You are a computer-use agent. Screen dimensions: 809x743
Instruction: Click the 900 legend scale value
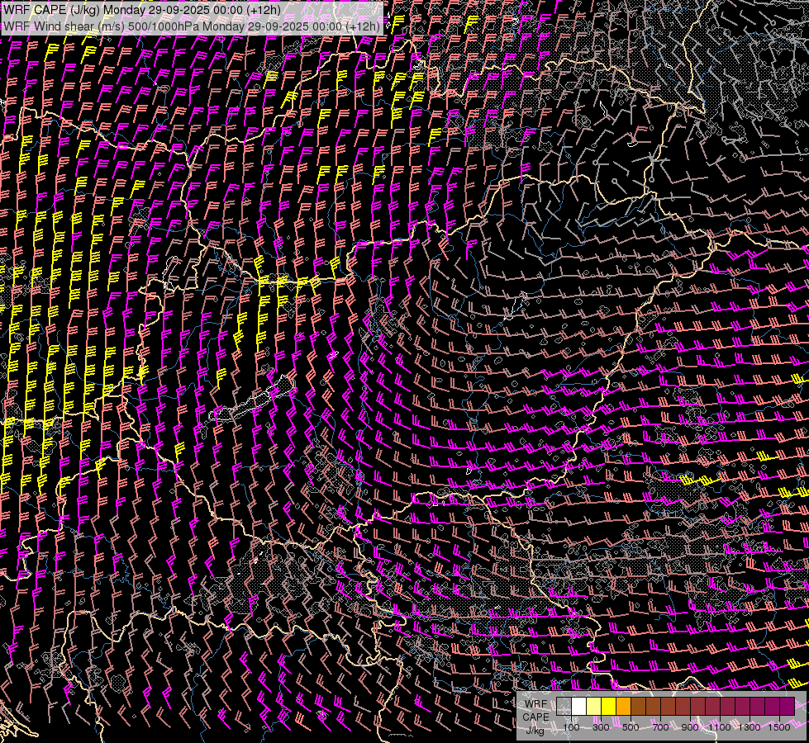pyautogui.click(x=690, y=727)
